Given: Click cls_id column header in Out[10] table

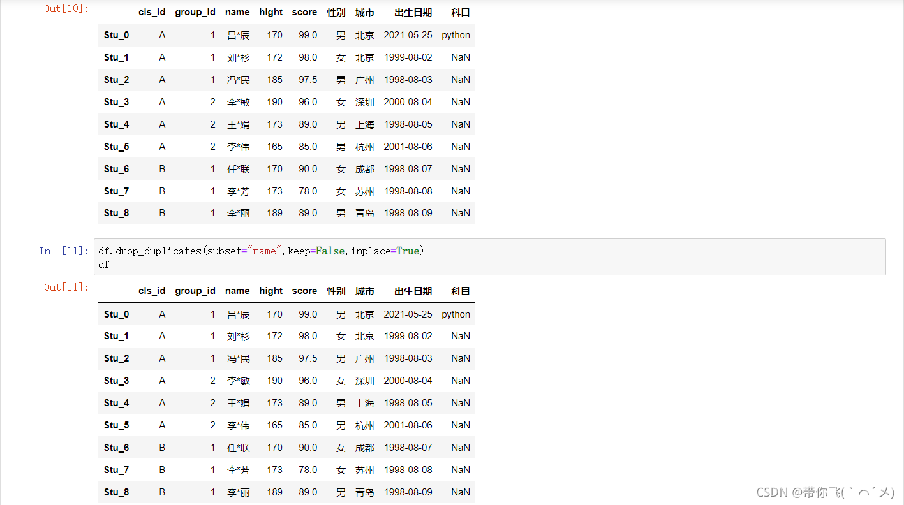Looking at the screenshot, I should (x=152, y=12).
